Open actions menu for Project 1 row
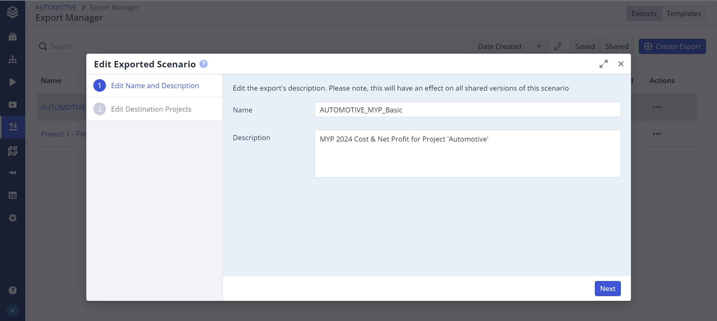The image size is (717, 321). (657, 134)
